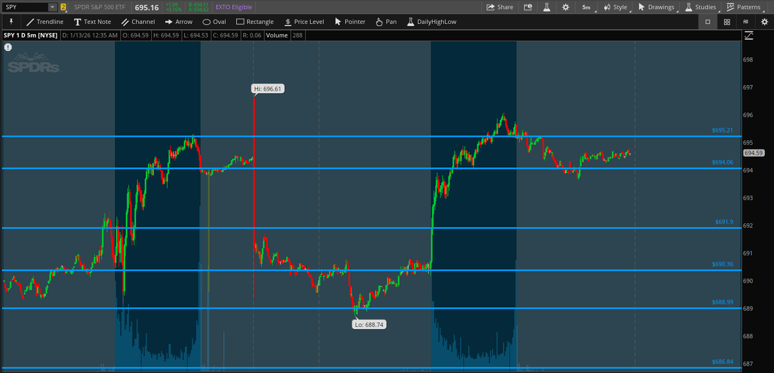
Task: Open chart Settings via the gear icon
Action: pos(565,6)
